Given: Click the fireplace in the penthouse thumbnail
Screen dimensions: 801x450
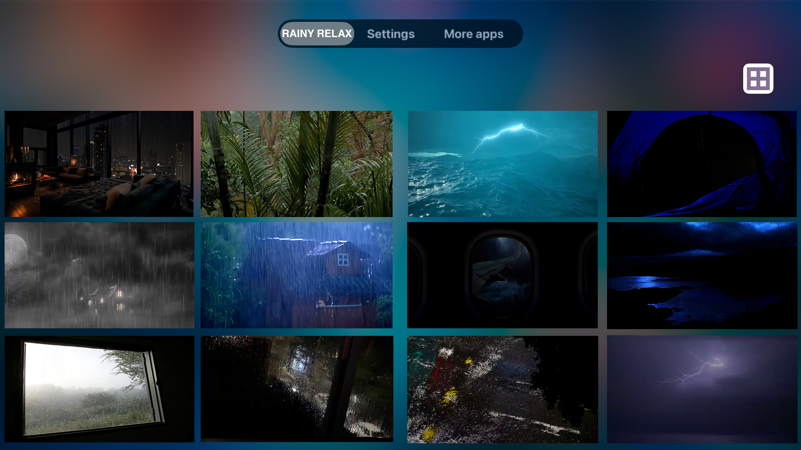Looking at the screenshot, I should 17,179.
